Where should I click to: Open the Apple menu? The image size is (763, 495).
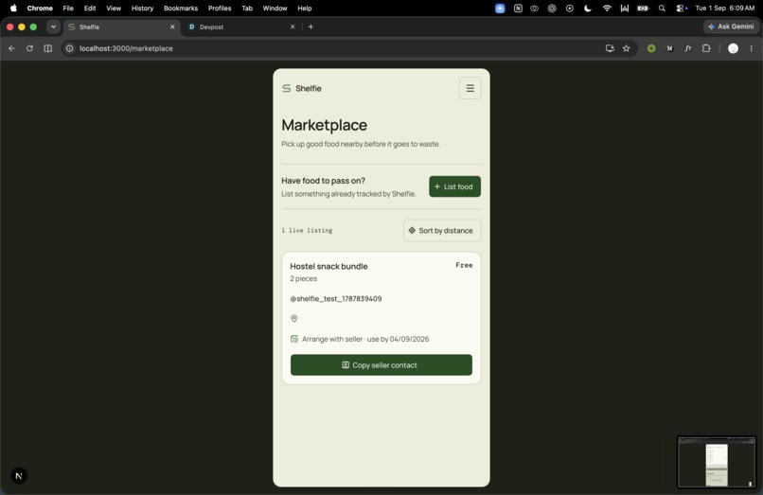[13, 8]
